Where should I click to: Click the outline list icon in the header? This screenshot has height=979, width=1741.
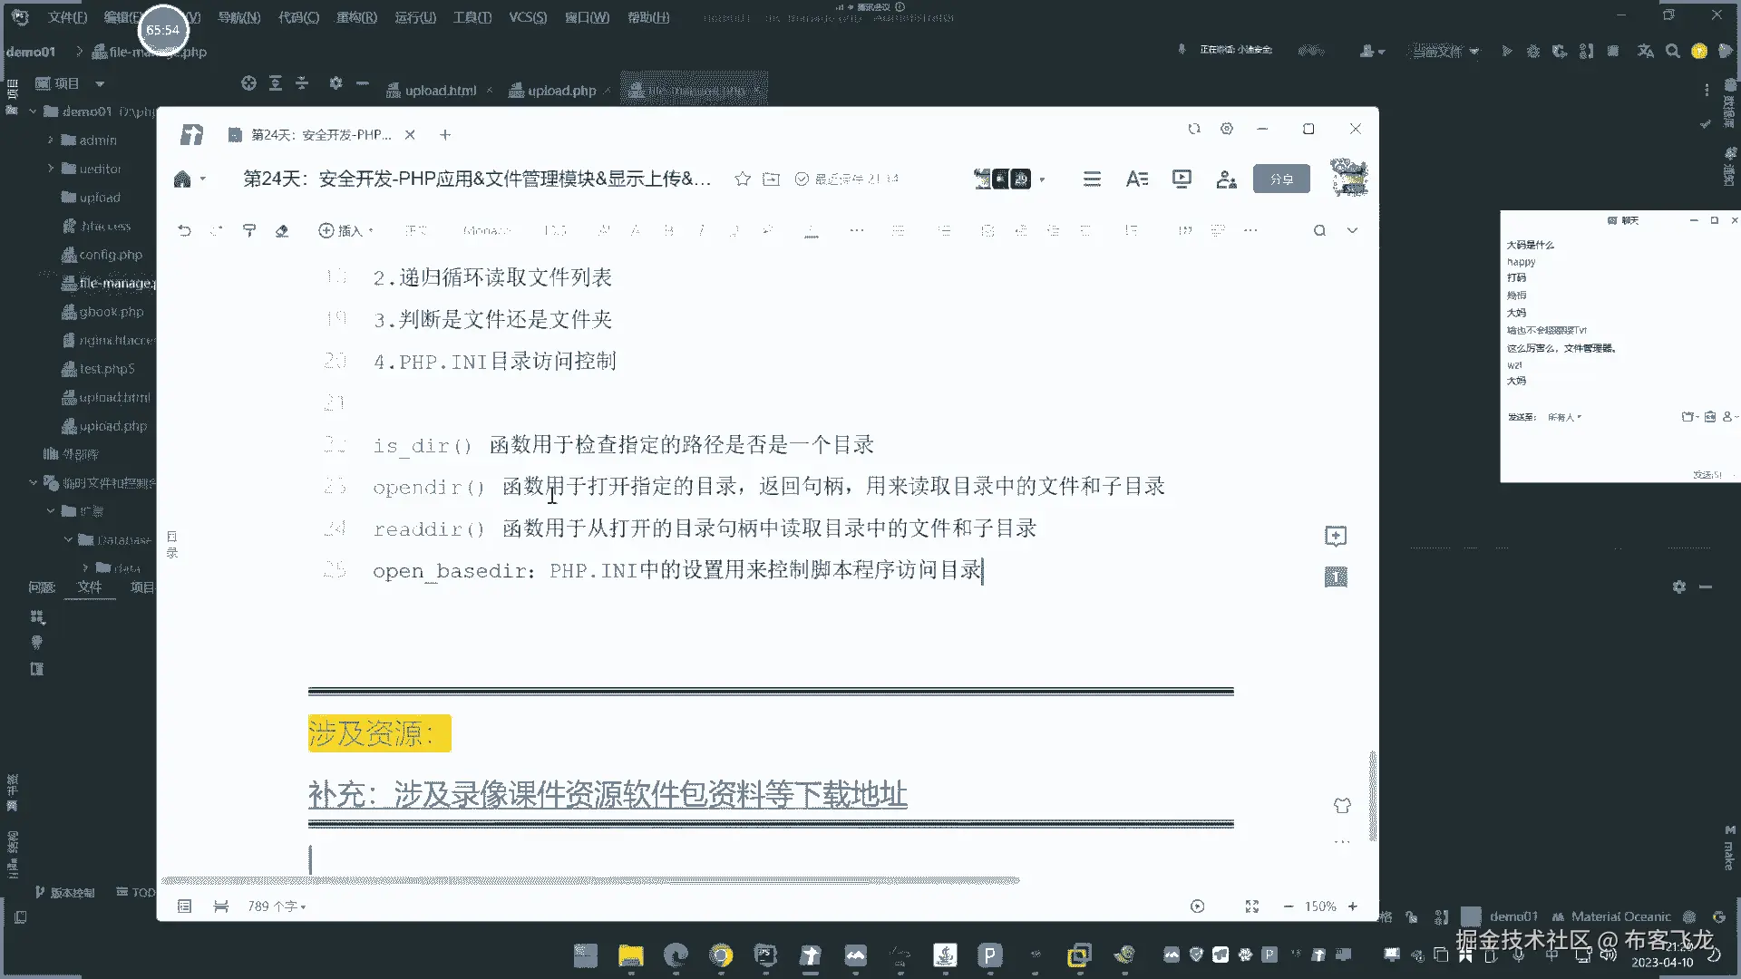point(1092,179)
